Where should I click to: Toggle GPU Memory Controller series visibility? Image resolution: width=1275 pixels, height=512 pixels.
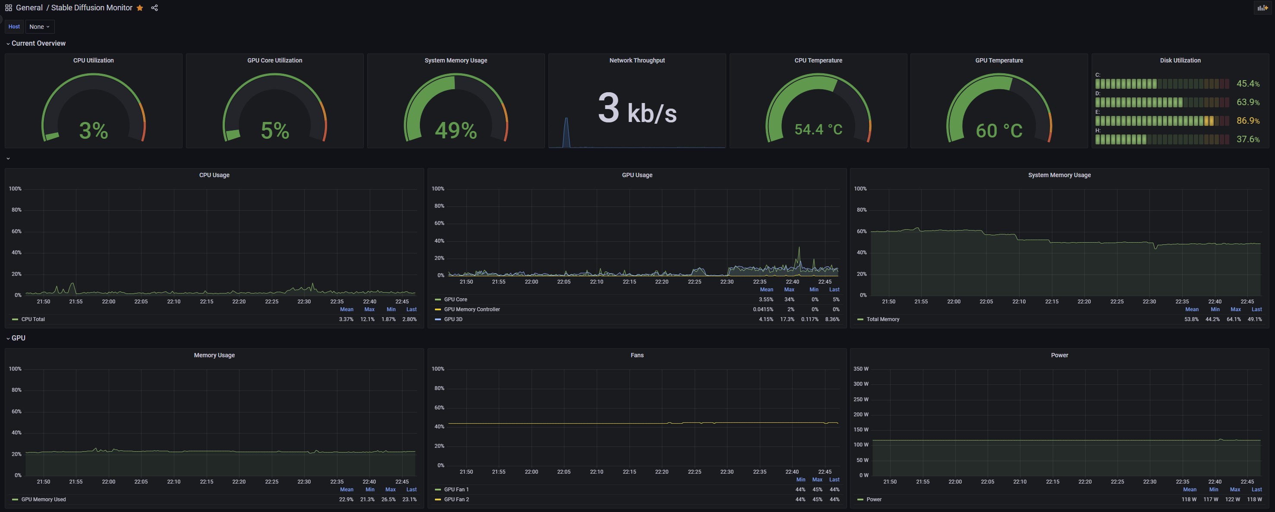point(472,309)
